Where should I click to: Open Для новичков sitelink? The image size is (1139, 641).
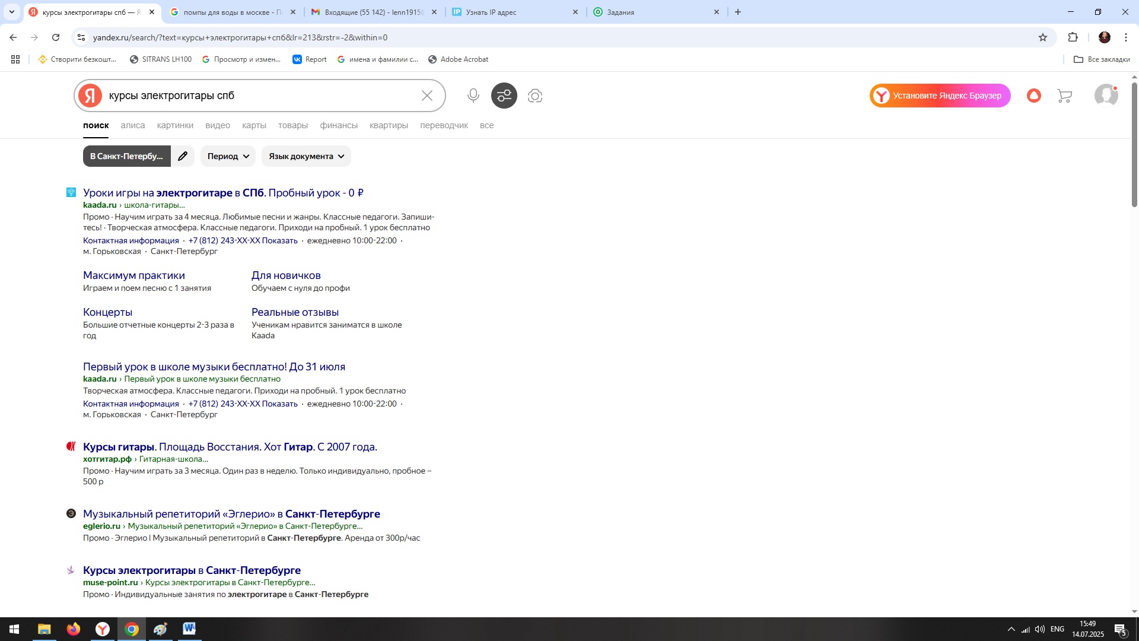[x=286, y=275]
